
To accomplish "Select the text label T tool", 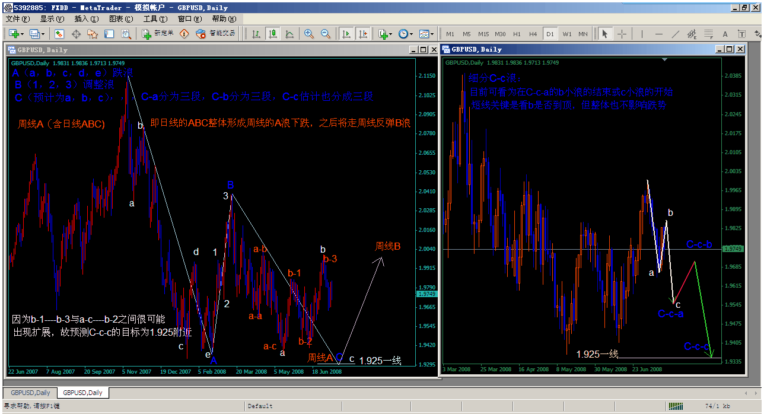I will tap(741, 34).
